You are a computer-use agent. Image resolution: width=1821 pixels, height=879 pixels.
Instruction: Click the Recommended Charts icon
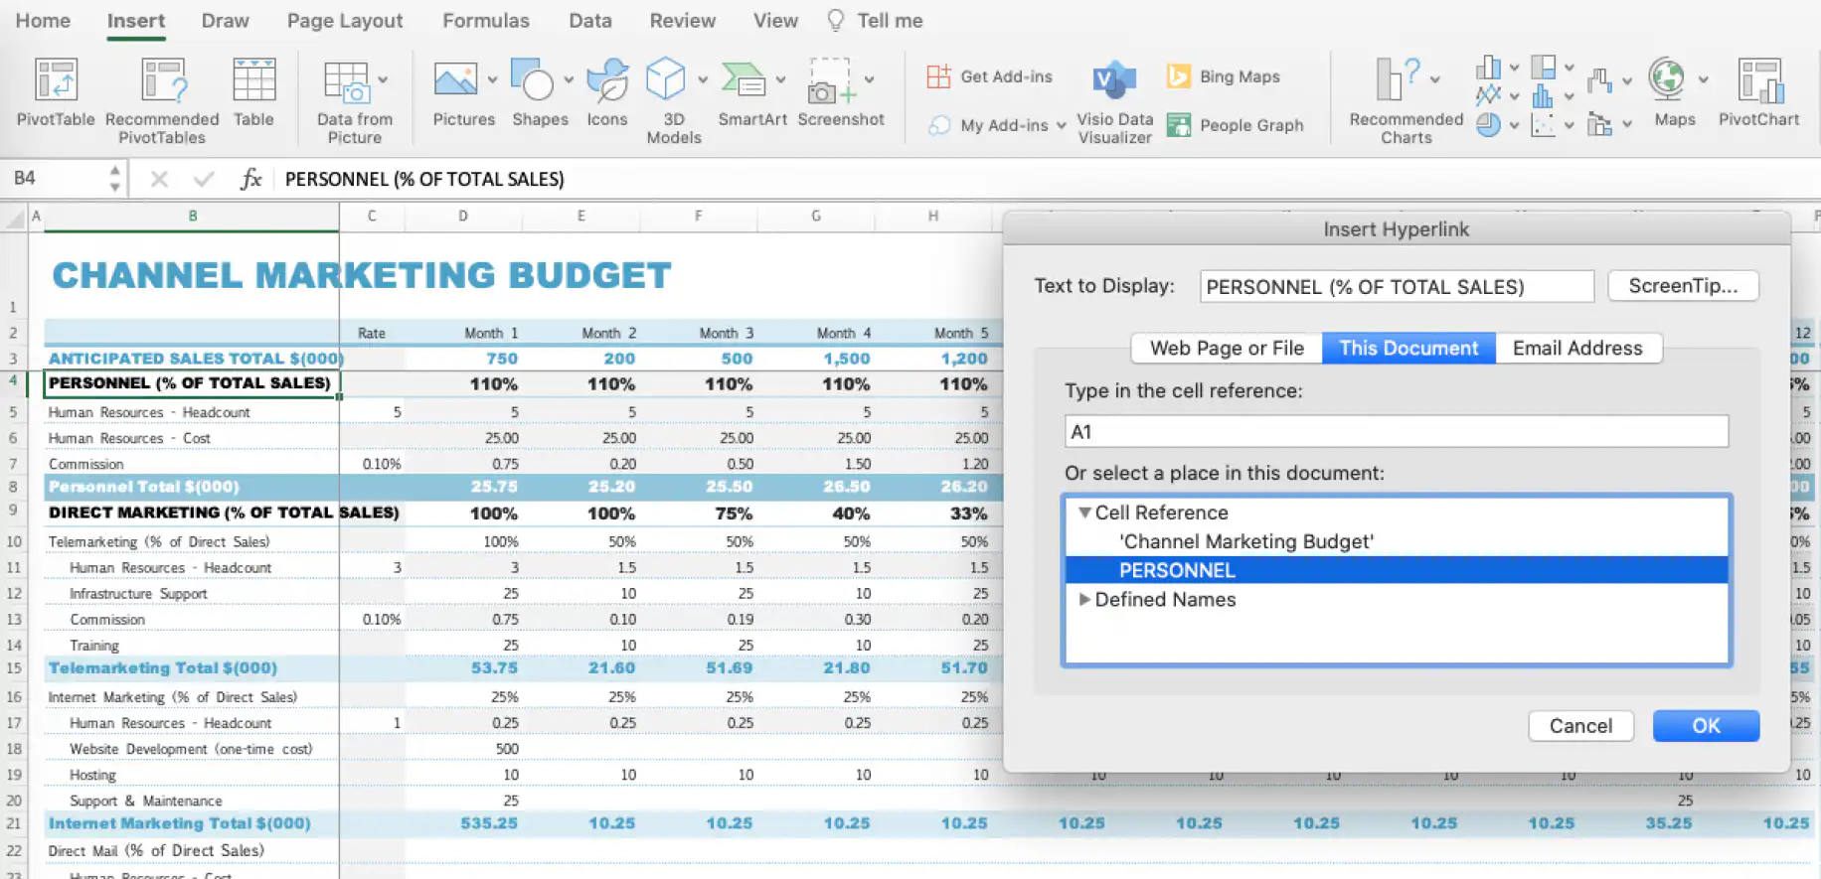1398,78
